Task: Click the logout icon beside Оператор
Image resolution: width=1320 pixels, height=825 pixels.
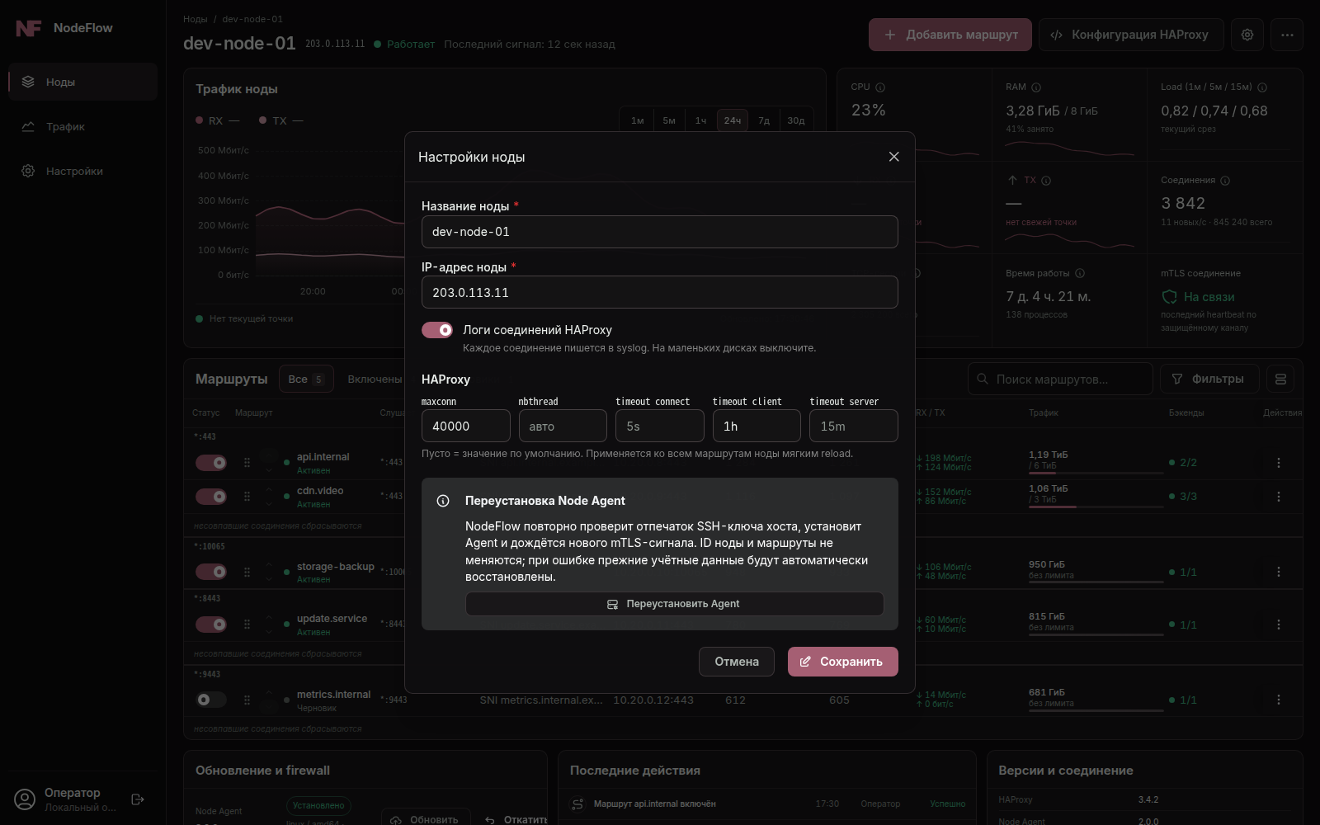Action: pos(138,799)
